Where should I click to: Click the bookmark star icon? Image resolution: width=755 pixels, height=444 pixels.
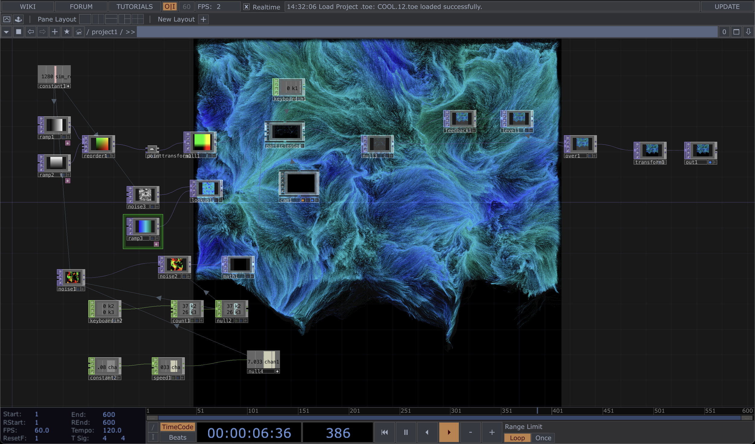tap(67, 32)
